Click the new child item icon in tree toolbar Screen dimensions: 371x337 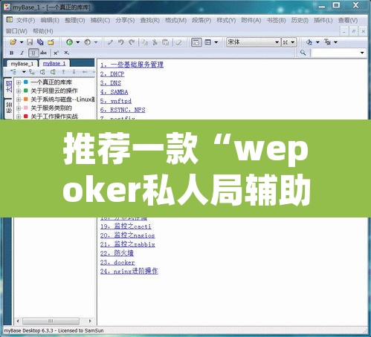(x=32, y=72)
